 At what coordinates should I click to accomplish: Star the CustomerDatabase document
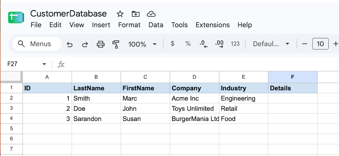(x=120, y=14)
